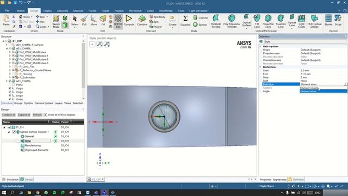The width and height of the screenshot is (348, 196).
Task: Click the Combine tool
Action: tap(142, 21)
